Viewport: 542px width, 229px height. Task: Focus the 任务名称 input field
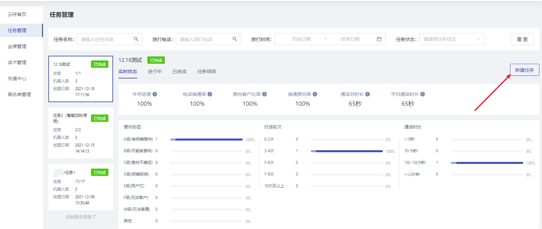click(x=110, y=39)
